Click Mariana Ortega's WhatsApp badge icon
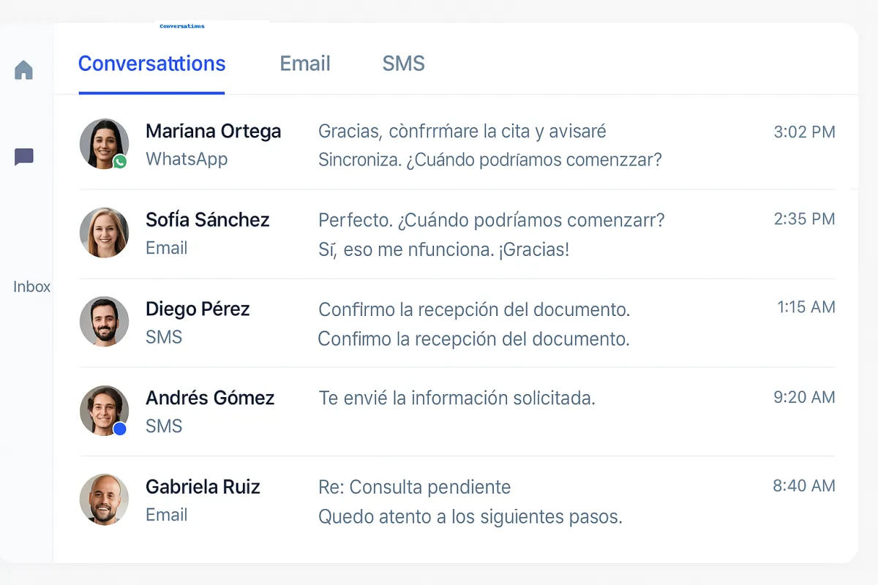878x585 pixels. 120,162
